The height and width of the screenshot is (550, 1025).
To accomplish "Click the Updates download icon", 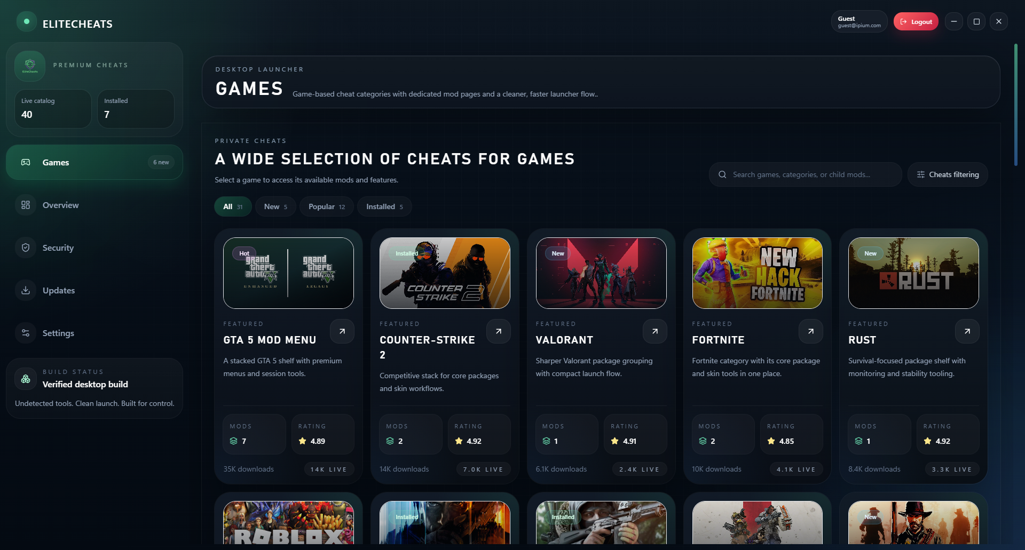I will 26,290.
